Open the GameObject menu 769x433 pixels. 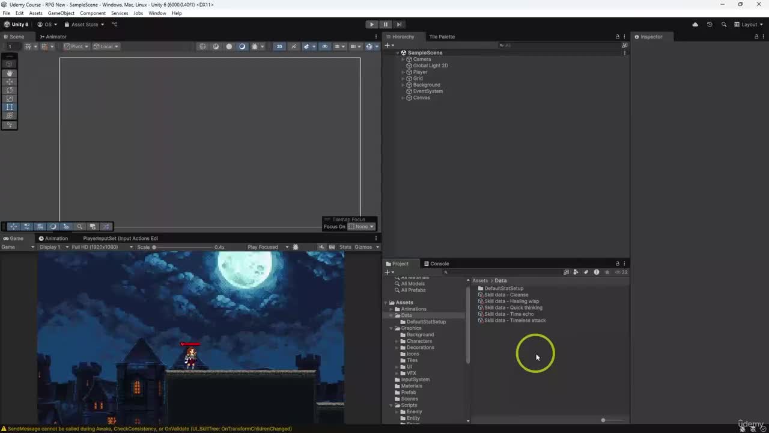(x=61, y=13)
